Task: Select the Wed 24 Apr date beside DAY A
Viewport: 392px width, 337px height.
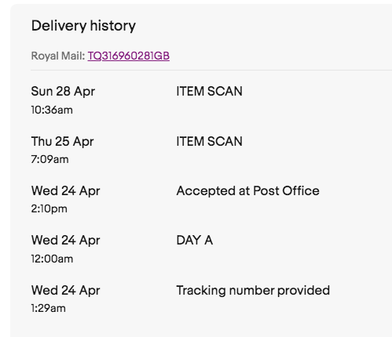Action: [x=65, y=241]
